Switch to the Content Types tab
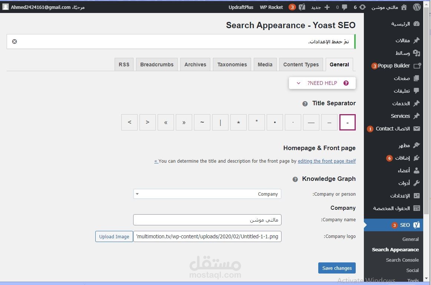Screen dimensions: 431x285 coord(301,64)
